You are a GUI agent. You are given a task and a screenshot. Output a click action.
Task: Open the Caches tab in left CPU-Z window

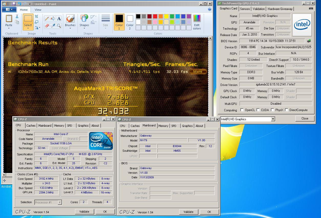click(x=31, y=126)
